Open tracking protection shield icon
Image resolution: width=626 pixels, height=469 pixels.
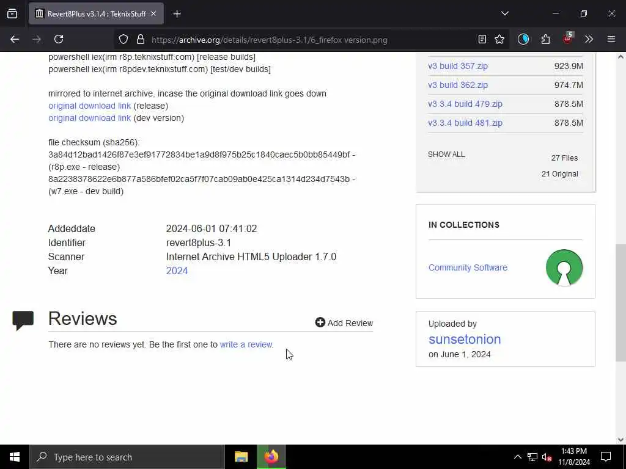click(x=123, y=39)
